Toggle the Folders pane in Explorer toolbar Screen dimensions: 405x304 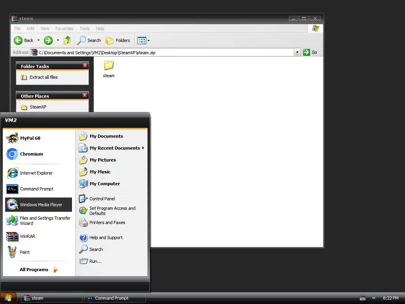(118, 40)
